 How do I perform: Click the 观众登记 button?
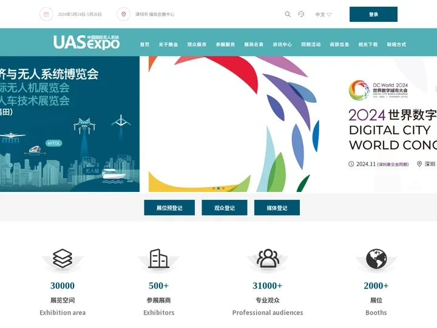pos(225,208)
